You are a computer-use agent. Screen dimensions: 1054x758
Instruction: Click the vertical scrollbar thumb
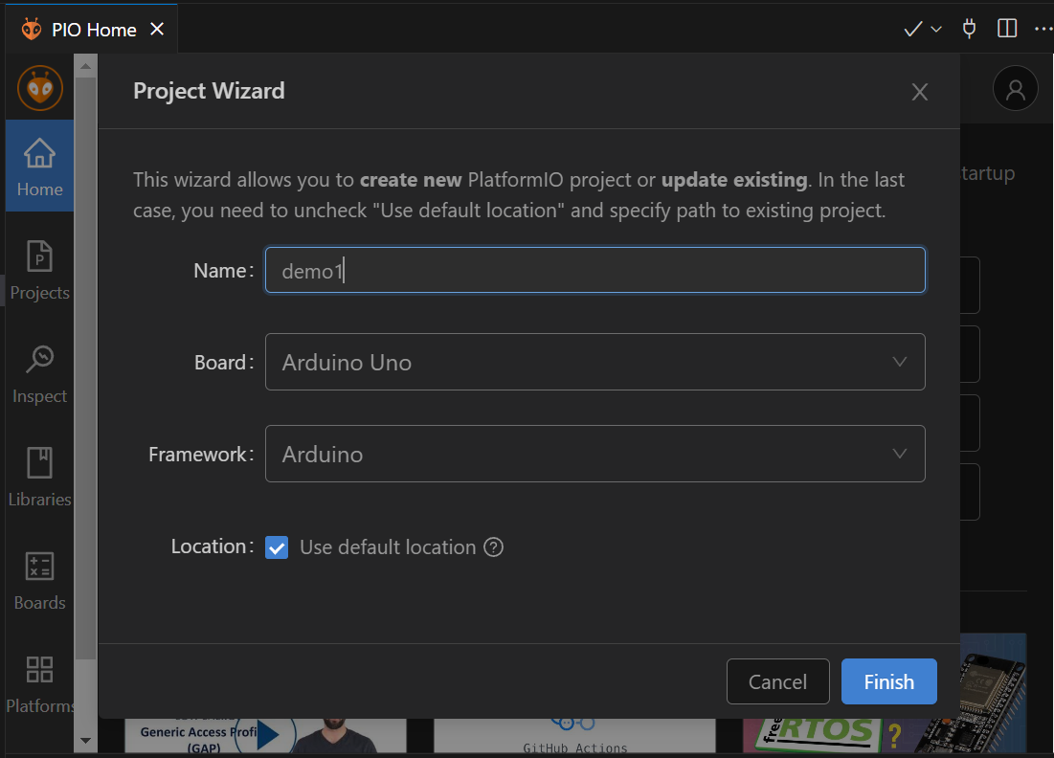[x=85, y=368]
